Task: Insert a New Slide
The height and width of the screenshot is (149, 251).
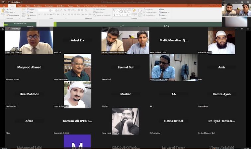Action: coord(24,13)
